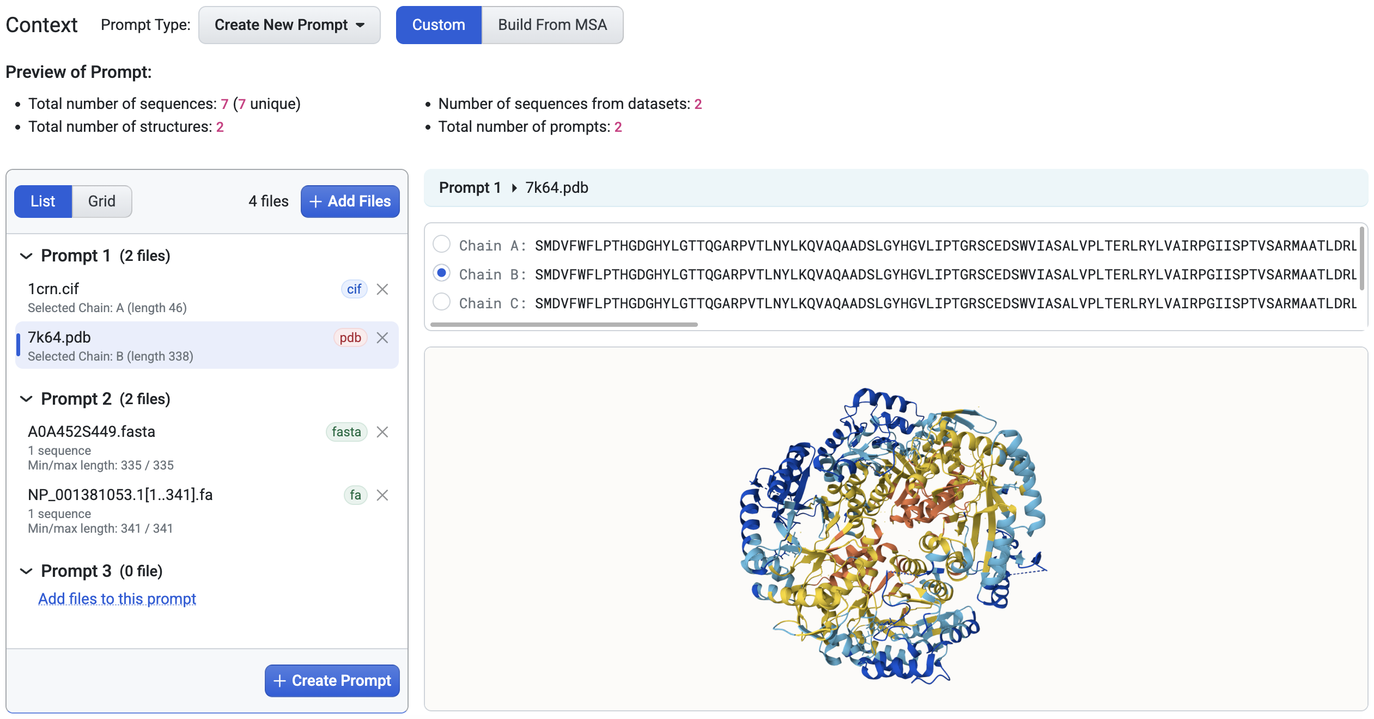Click the Add Files button
This screenshot has height=719, width=1374.
coord(350,202)
